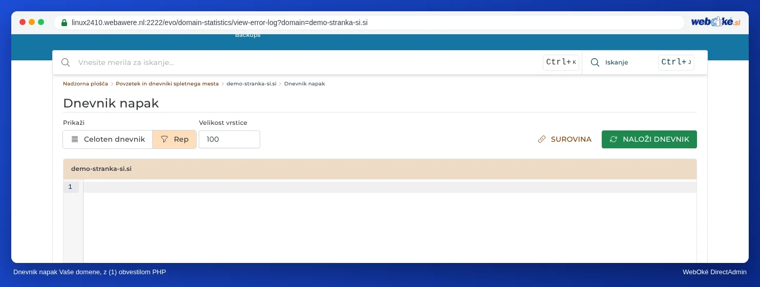Click line number 1 in the log gutter
This screenshot has width=760, height=287.
tap(70, 187)
